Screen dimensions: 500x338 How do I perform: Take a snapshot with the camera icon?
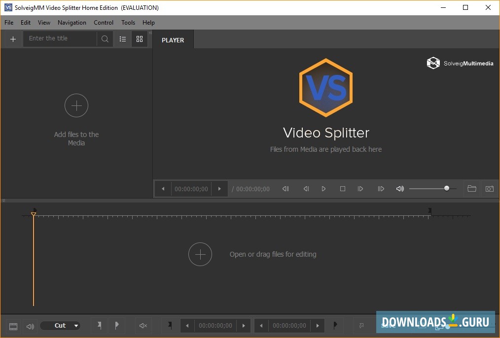pos(489,189)
